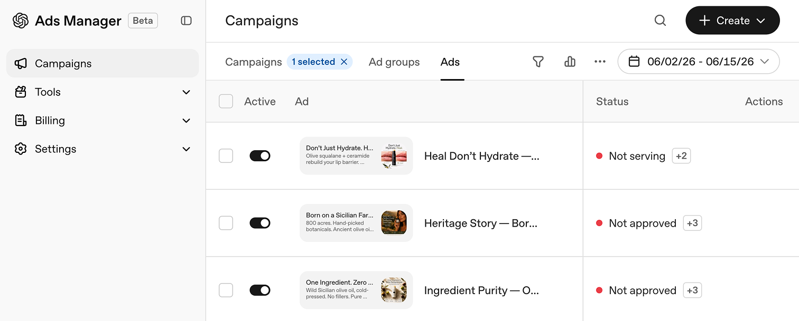Open Ingredient Purity ad name

click(x=481, y=290)
